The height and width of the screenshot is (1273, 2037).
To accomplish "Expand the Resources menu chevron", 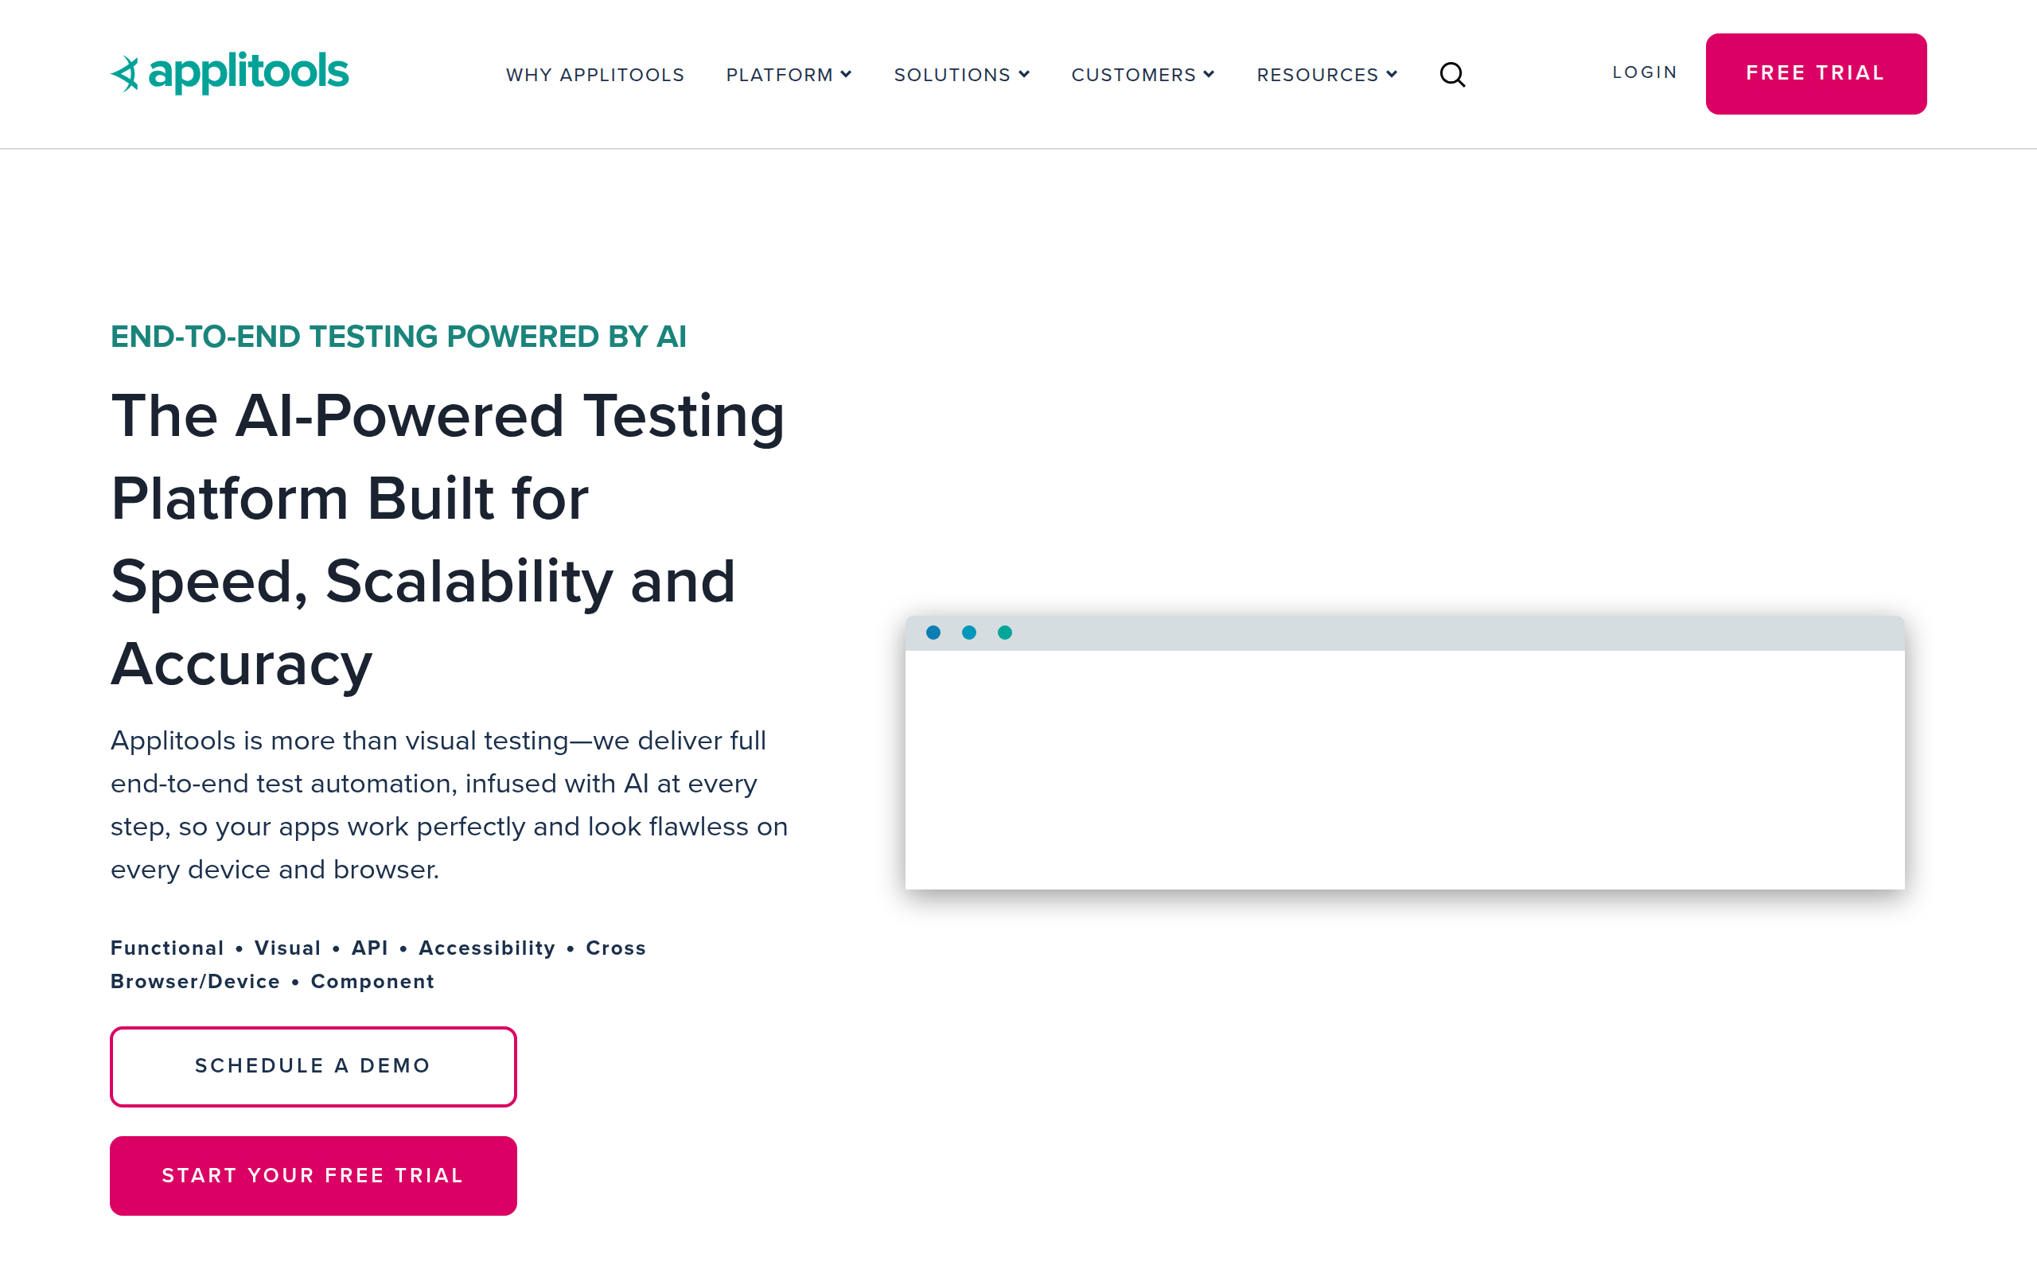I will [x=1392, y=75].
